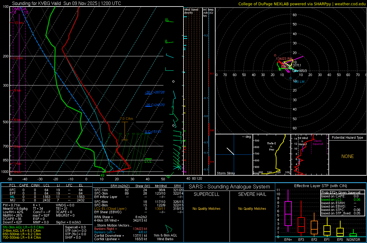Click the Classic Supercell annotation
Image resolution: width=367 pixels, height=243 pixels.
(318, 142)
